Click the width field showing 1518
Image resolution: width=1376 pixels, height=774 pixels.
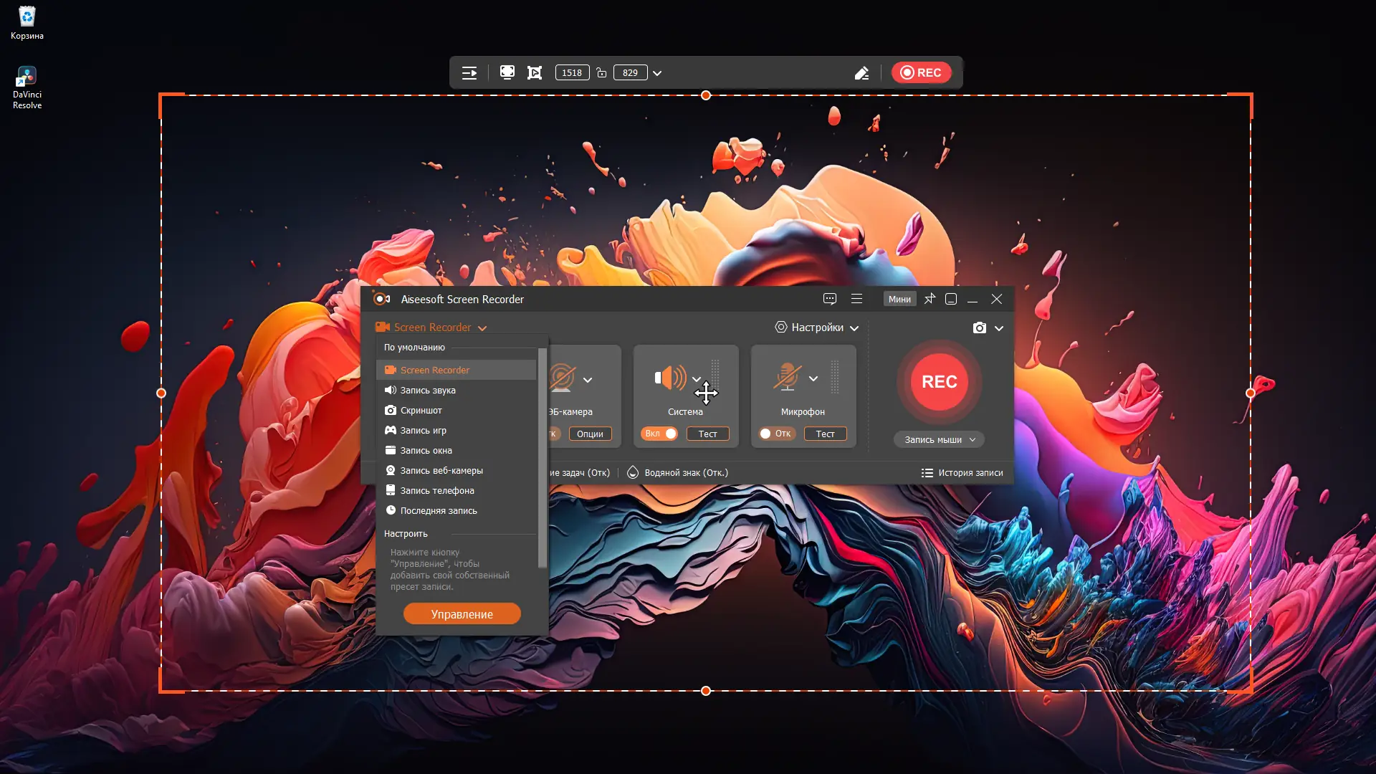coord(572,72)
